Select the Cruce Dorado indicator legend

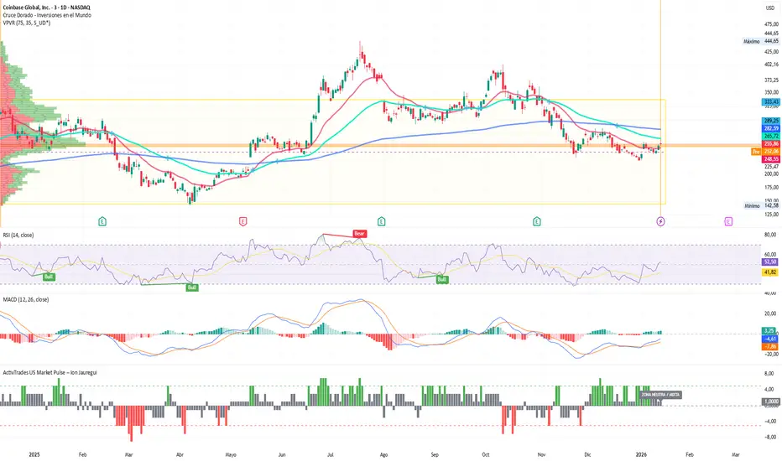click(47, 15)
